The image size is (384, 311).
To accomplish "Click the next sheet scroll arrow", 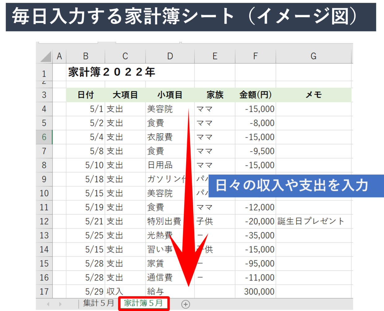I will (60, 304).
